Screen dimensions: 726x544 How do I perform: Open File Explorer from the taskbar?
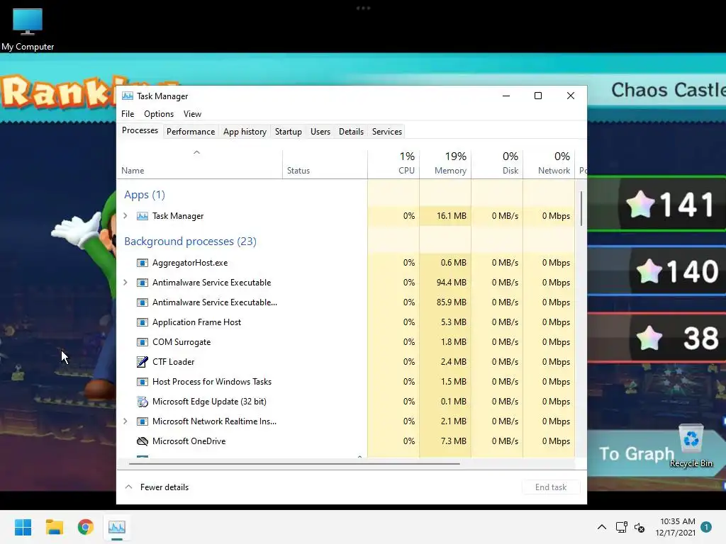tap(54, 527)
